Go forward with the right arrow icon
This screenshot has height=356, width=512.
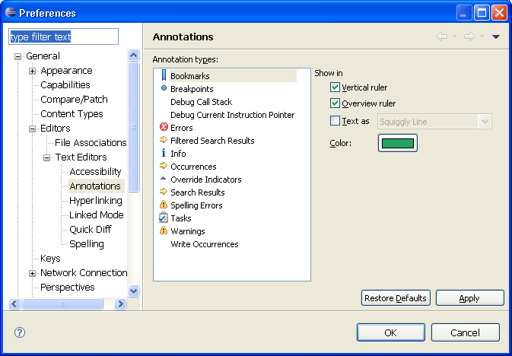click(x=469, y=37)
